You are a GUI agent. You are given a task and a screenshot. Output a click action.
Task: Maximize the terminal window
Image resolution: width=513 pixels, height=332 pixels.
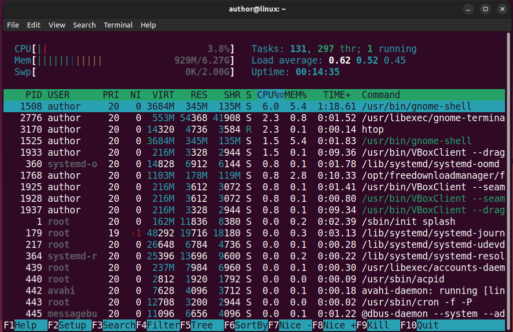click(x=485, y=9)
